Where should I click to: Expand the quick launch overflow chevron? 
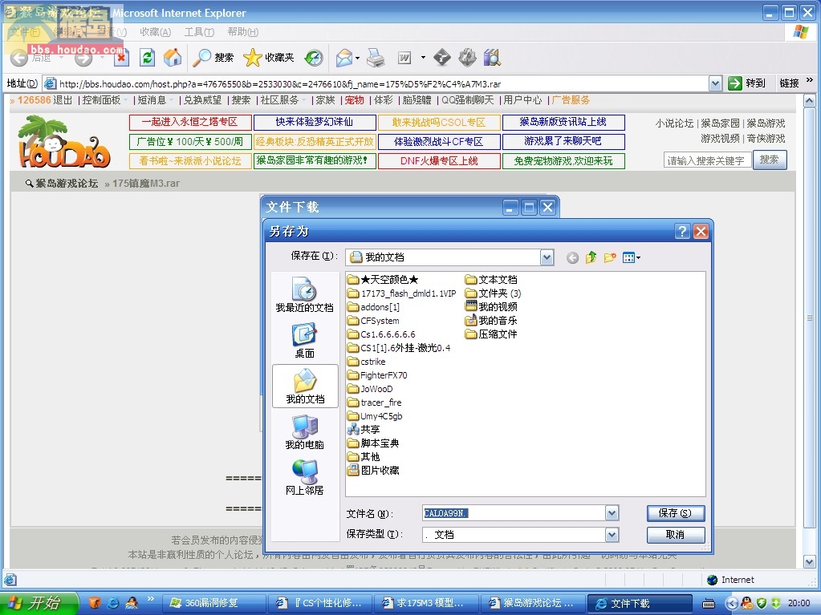click(150, 598)
